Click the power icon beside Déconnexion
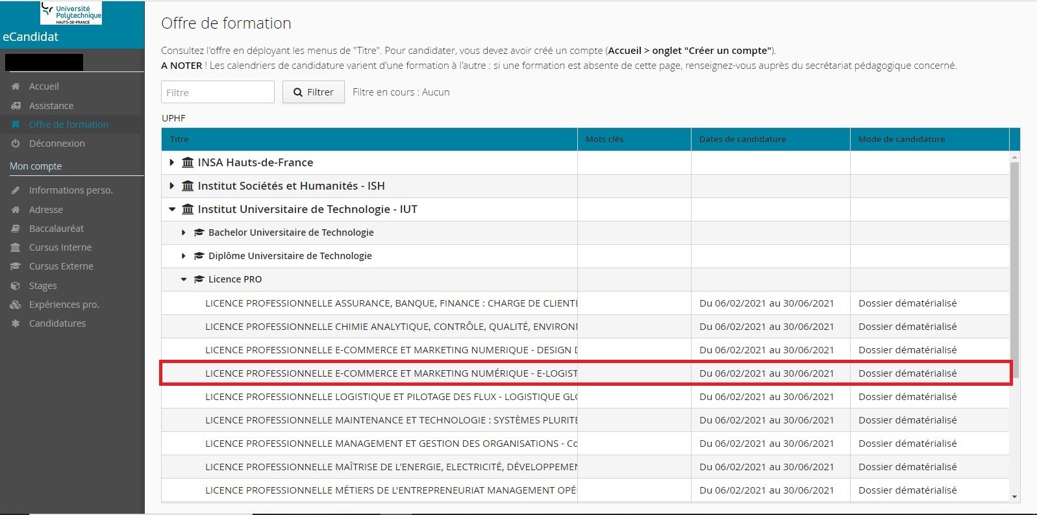 [16, 144]
